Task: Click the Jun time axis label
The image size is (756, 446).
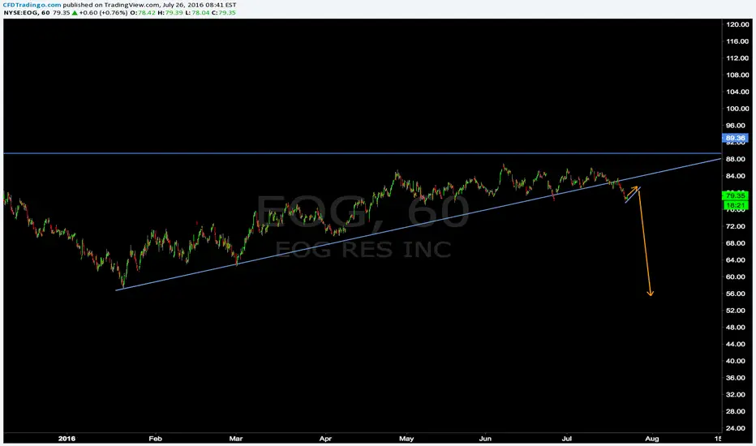Action: pos(485,439)
